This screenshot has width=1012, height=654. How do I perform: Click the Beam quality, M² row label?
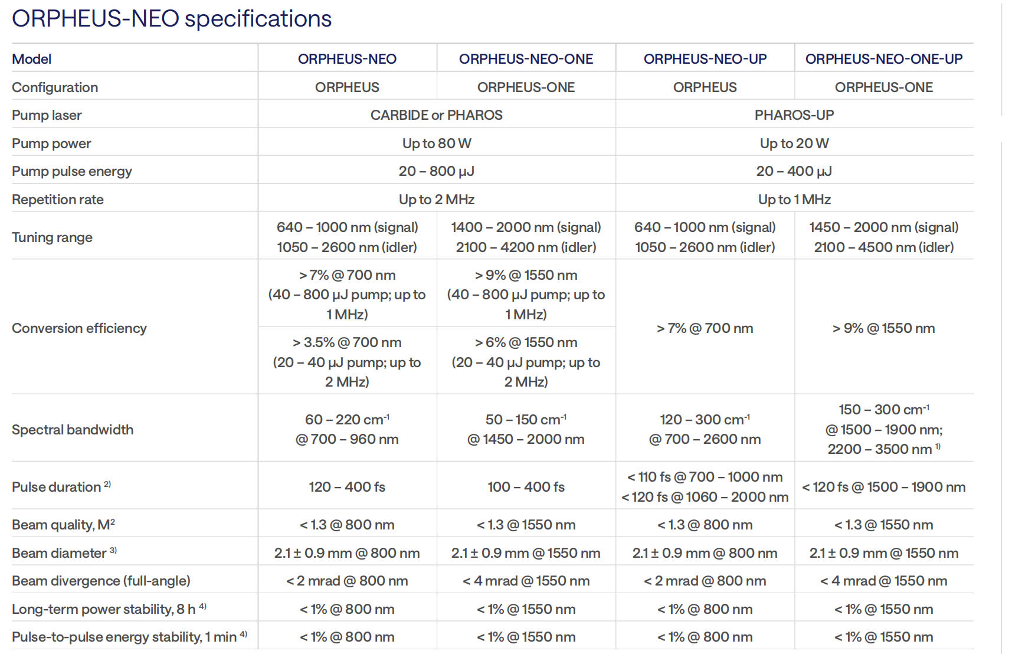(x=63, y=525)
